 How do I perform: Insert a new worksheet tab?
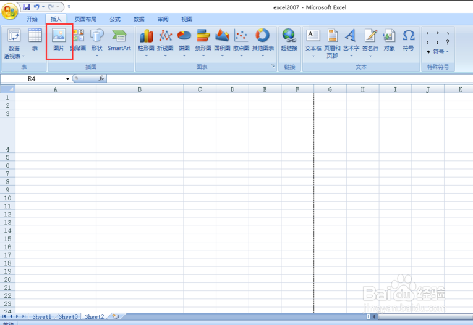116,316
